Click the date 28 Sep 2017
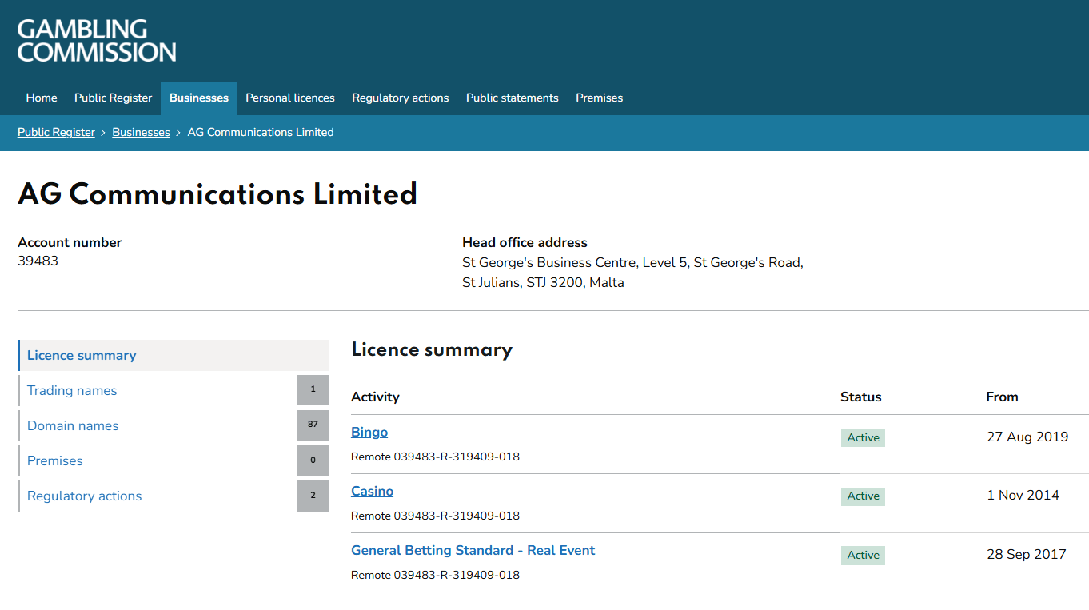Image resolution: width=1089 pixels, height=610 pixels. coord(1027,554)
